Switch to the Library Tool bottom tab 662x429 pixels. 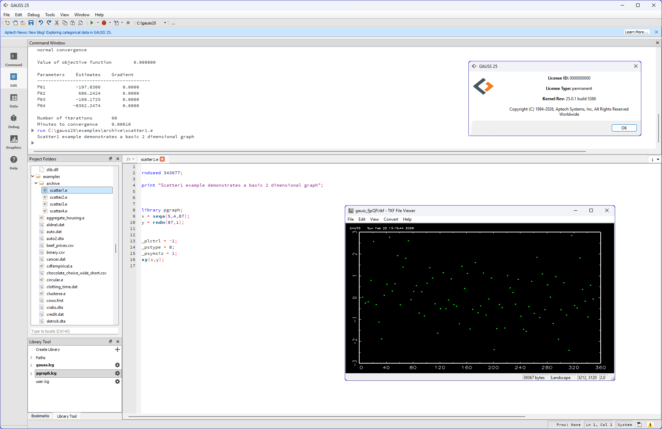(x=67, y=416)
